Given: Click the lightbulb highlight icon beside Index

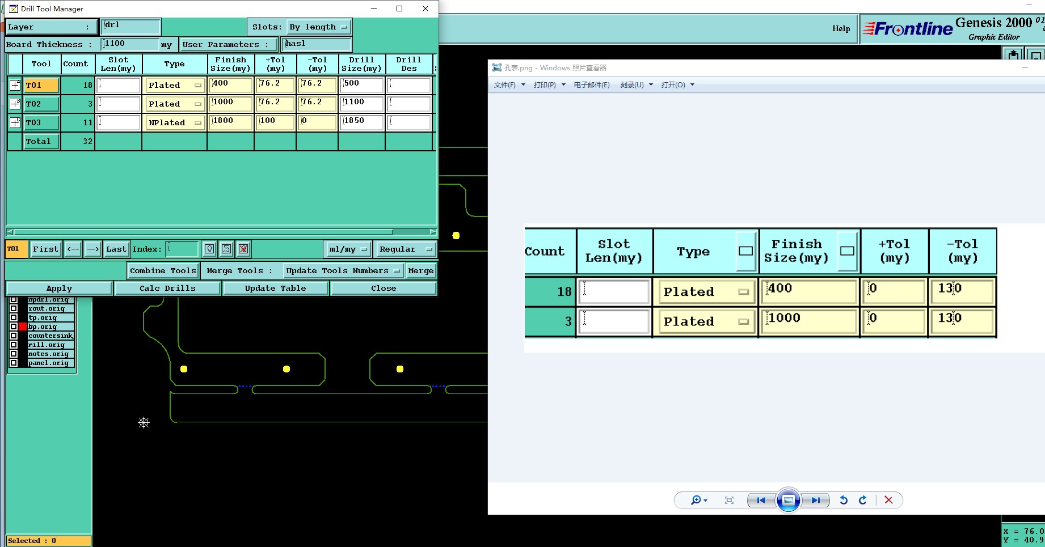Looking at the screenshot, I should coord(209,249).
